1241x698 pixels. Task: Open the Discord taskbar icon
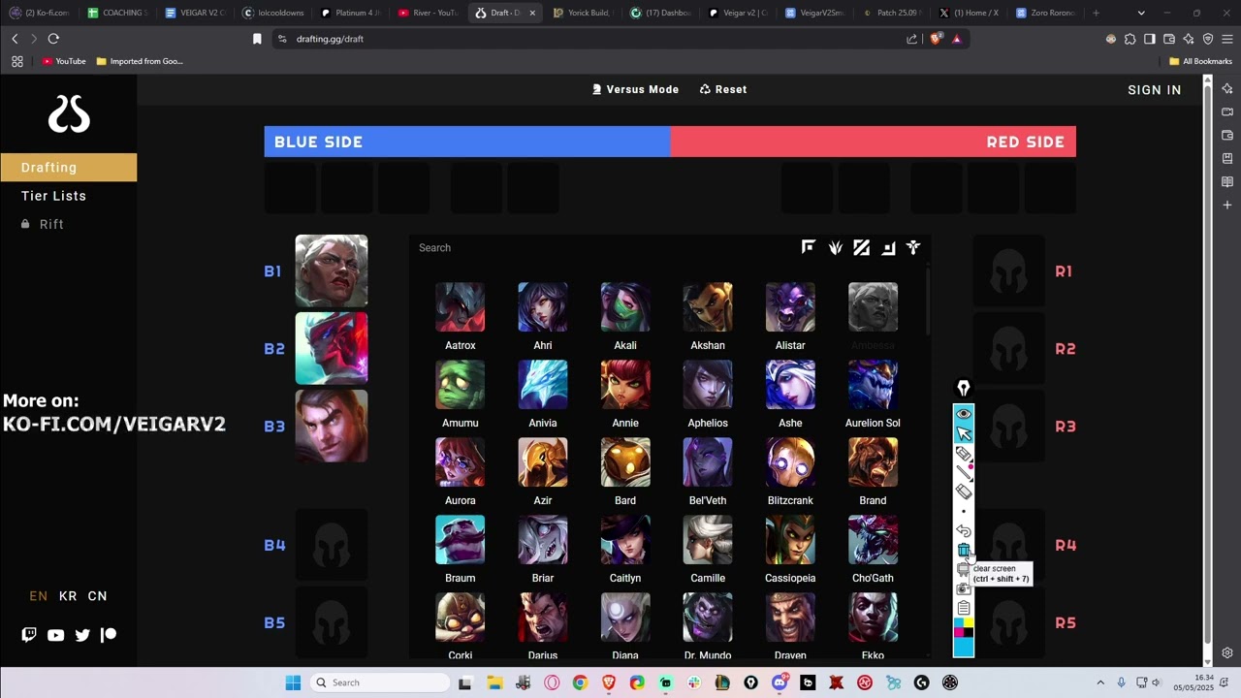(780, 682)
